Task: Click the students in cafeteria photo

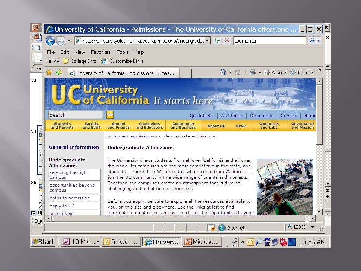Action: pos(285,187)
